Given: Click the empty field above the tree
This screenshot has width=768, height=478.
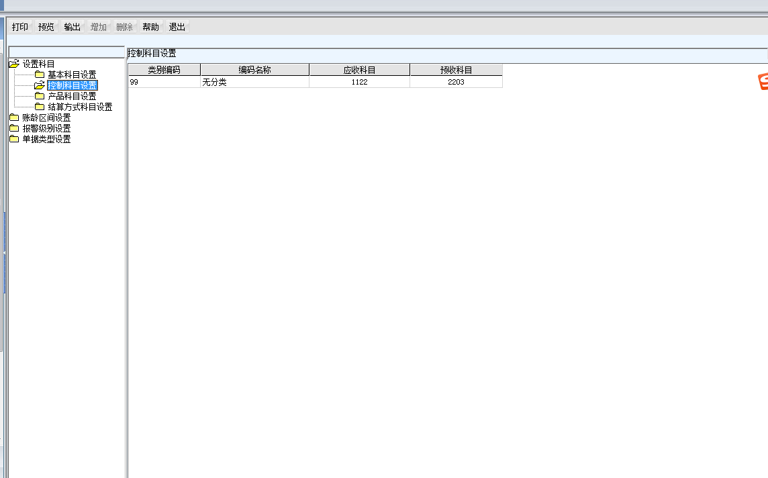Looking at the screenshot, I should point(66,52).
